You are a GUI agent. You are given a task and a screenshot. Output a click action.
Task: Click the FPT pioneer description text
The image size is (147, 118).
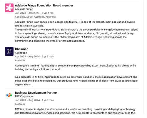coord(75,111)
